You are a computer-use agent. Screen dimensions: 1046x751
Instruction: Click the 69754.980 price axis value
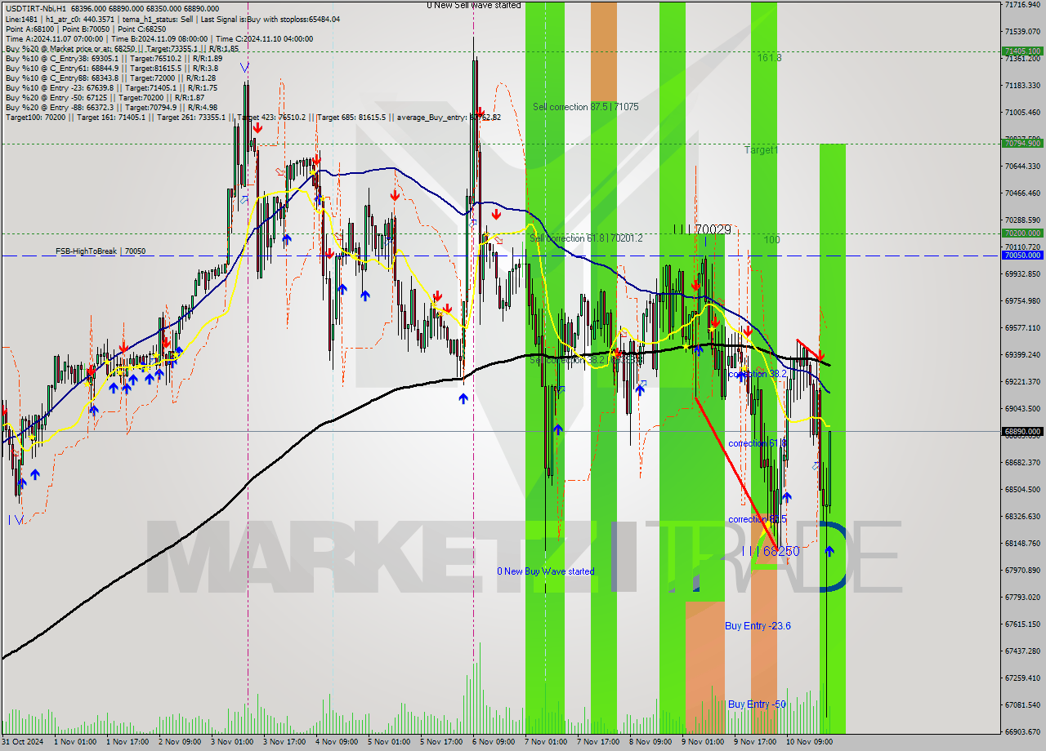(1022, 300)
